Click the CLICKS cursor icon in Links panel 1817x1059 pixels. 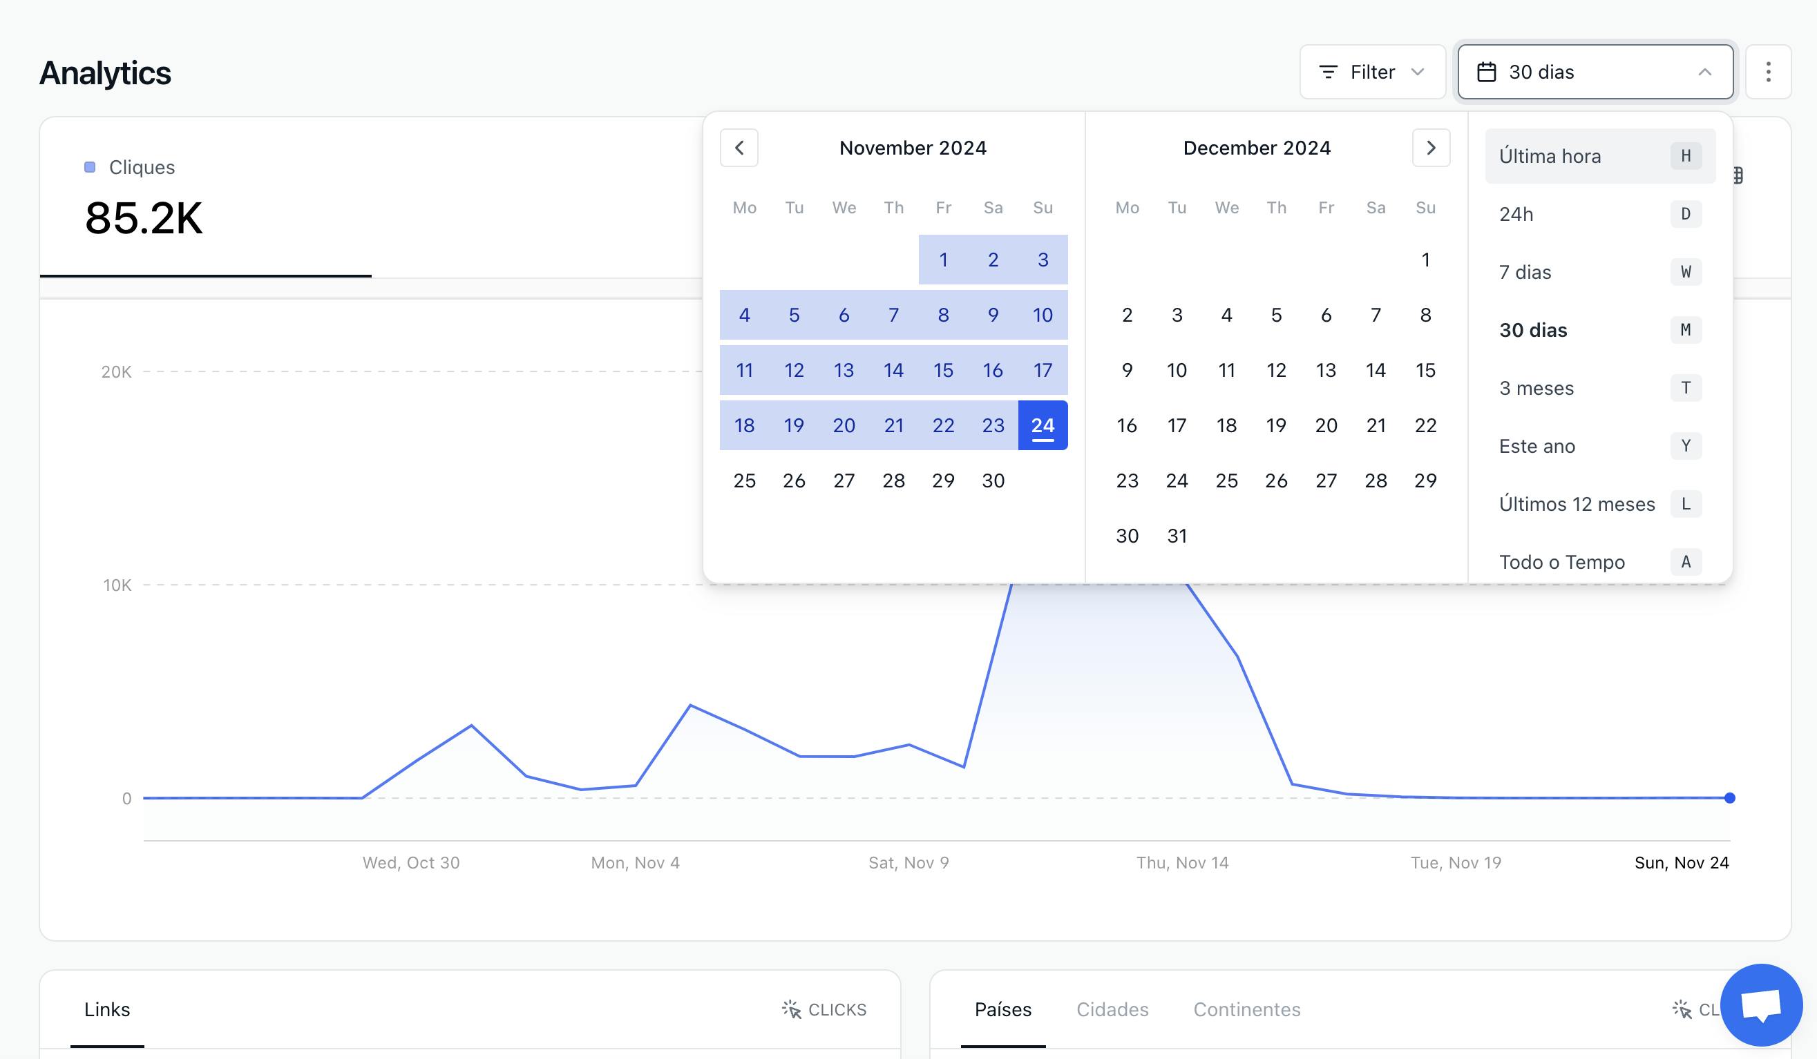(791, 1009)
